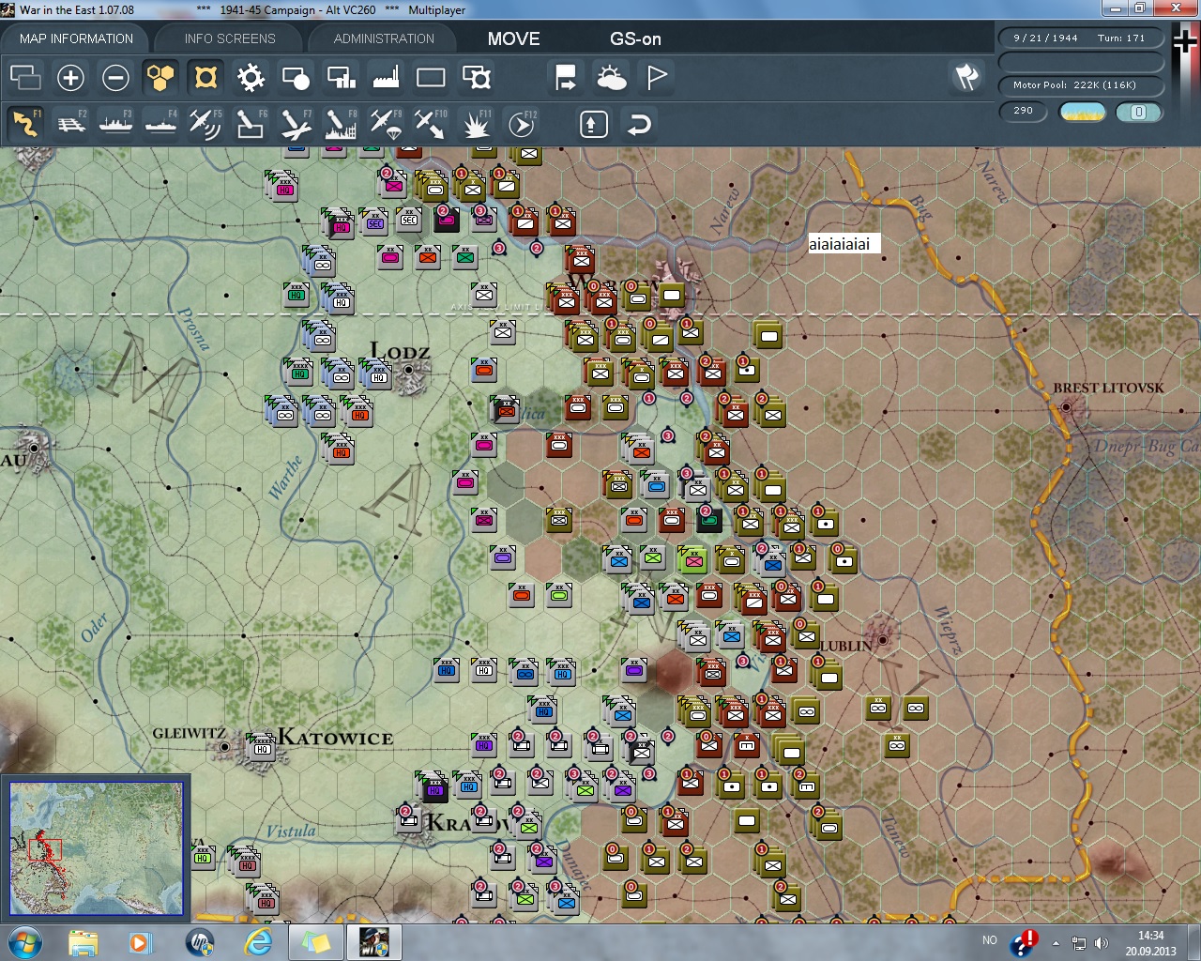The image size is (1201, 961).
Task: Zoom out the map with minus icon
Action: coord(115,77)
